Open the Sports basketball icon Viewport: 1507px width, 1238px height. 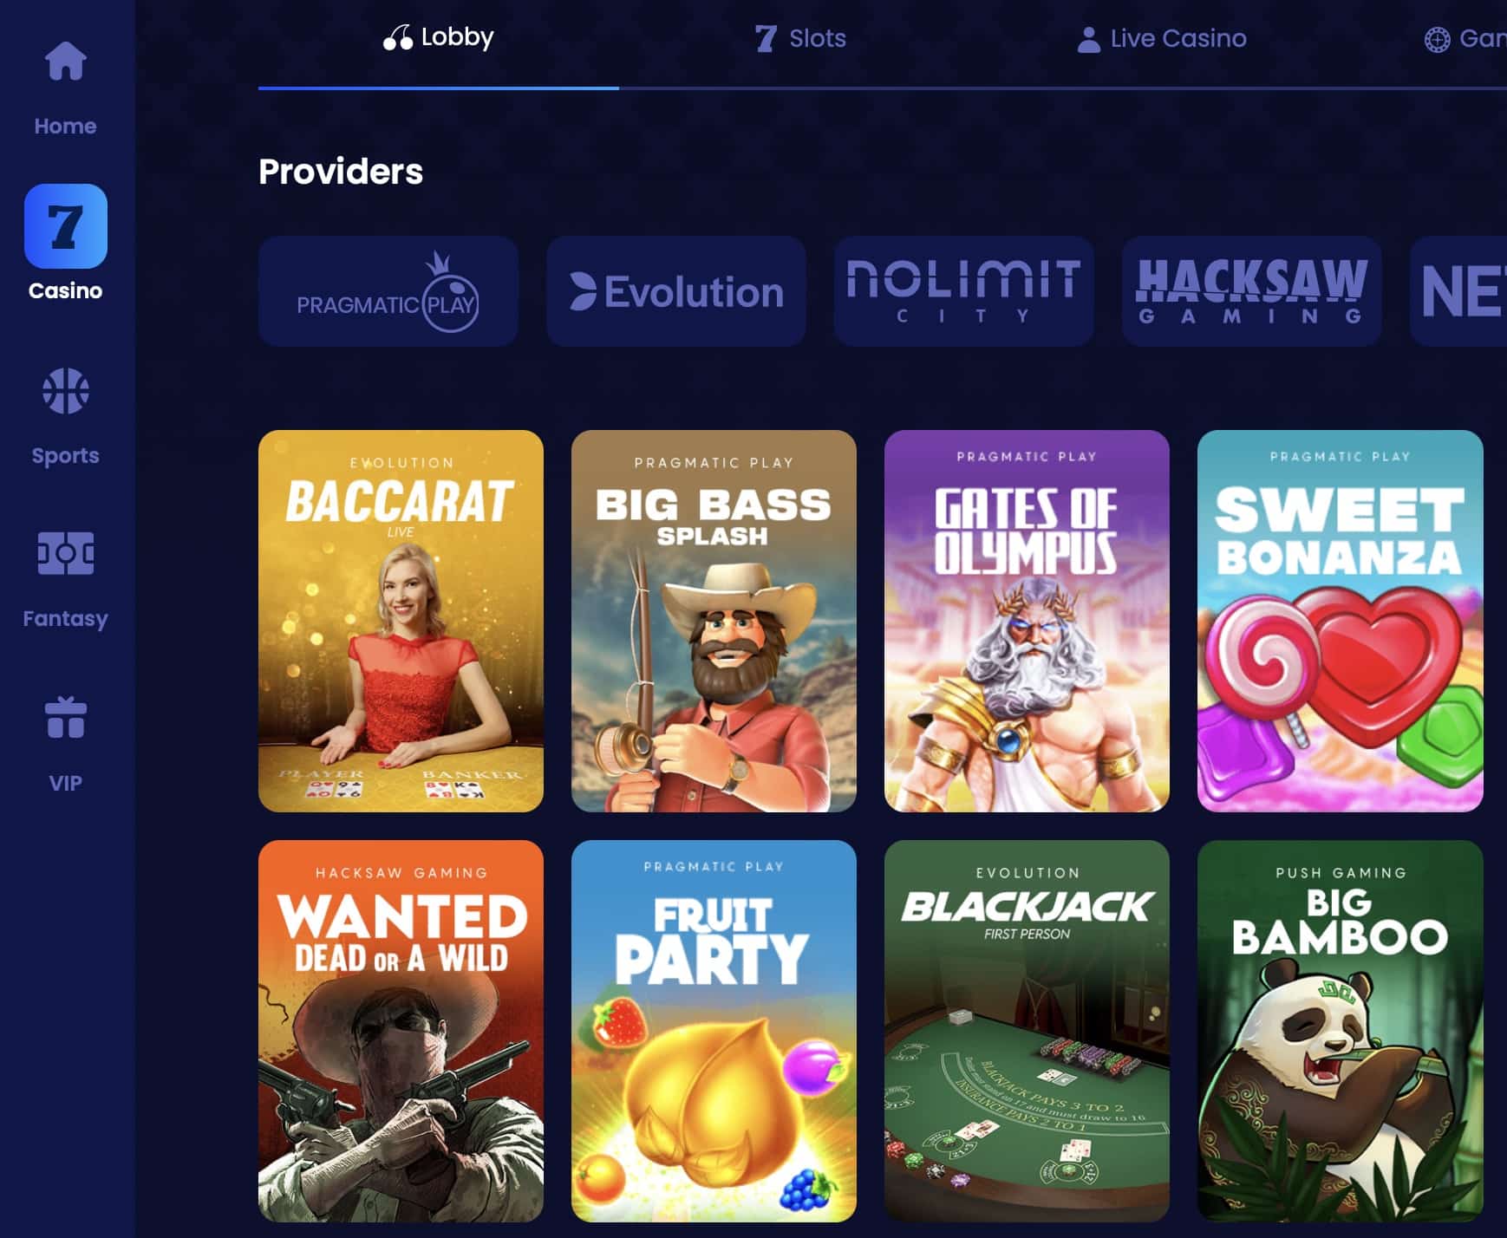tap(66, 391)
